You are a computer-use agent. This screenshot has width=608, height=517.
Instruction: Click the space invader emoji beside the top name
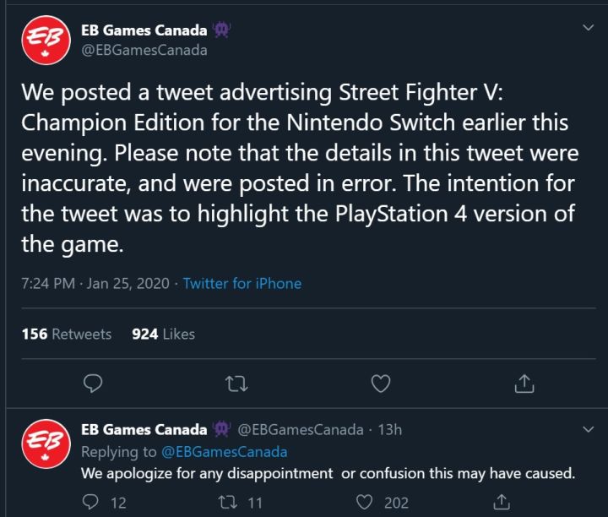coord(222,30)
